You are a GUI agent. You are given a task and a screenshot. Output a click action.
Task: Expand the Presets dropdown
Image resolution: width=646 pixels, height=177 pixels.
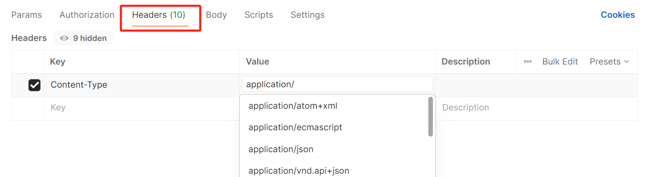(x=609, y=62)
